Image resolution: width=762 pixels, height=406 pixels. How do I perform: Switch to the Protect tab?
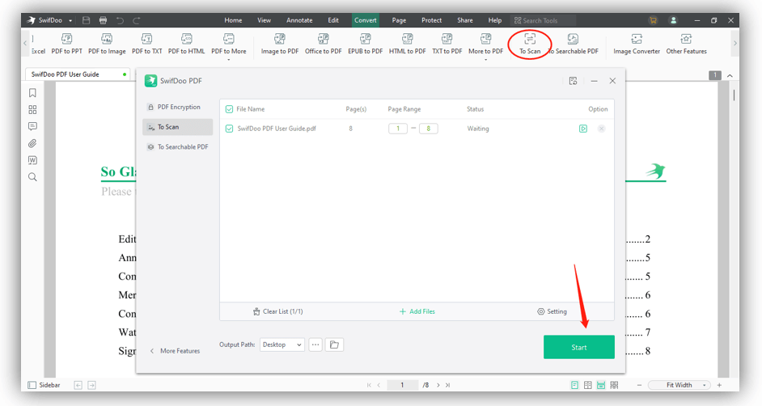click(431, 20)
